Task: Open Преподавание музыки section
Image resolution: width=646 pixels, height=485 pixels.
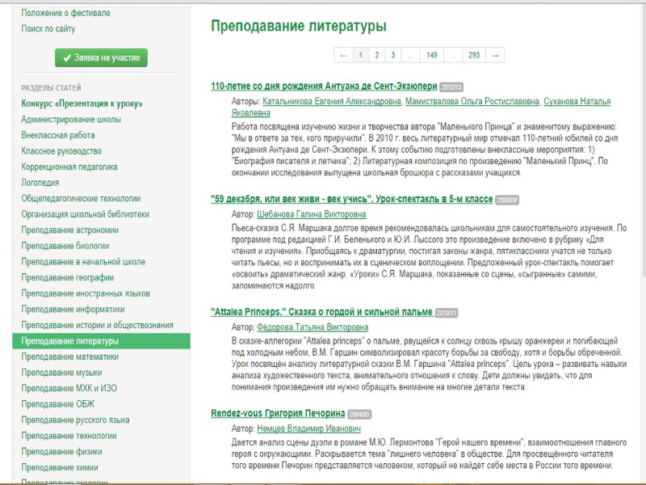Action: pos(62,373)
